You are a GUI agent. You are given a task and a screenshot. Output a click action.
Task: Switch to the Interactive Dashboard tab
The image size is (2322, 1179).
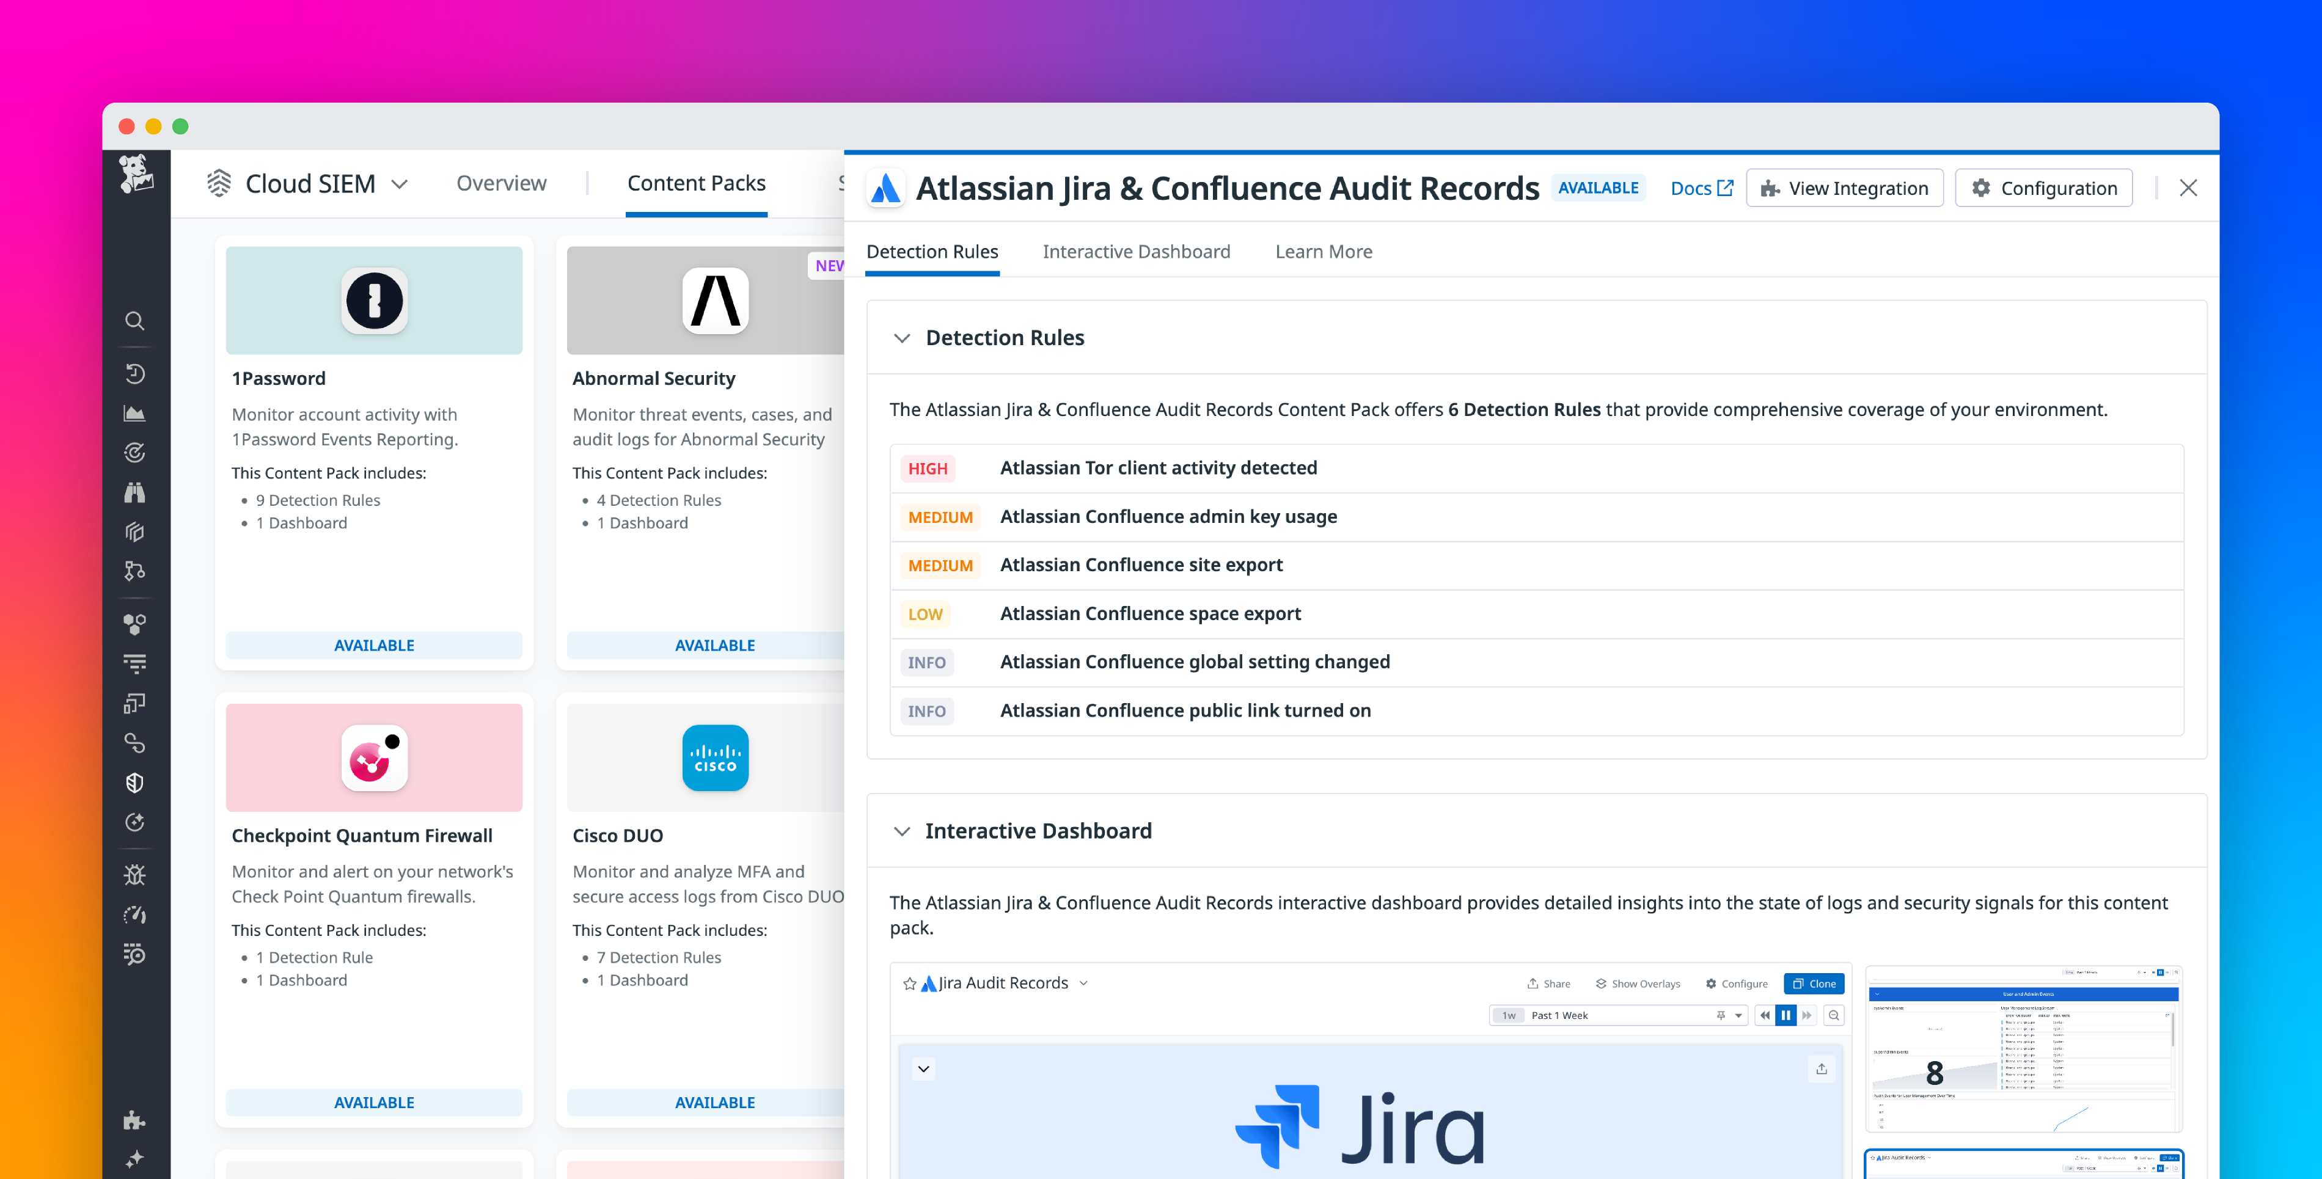coord(1137,252)
